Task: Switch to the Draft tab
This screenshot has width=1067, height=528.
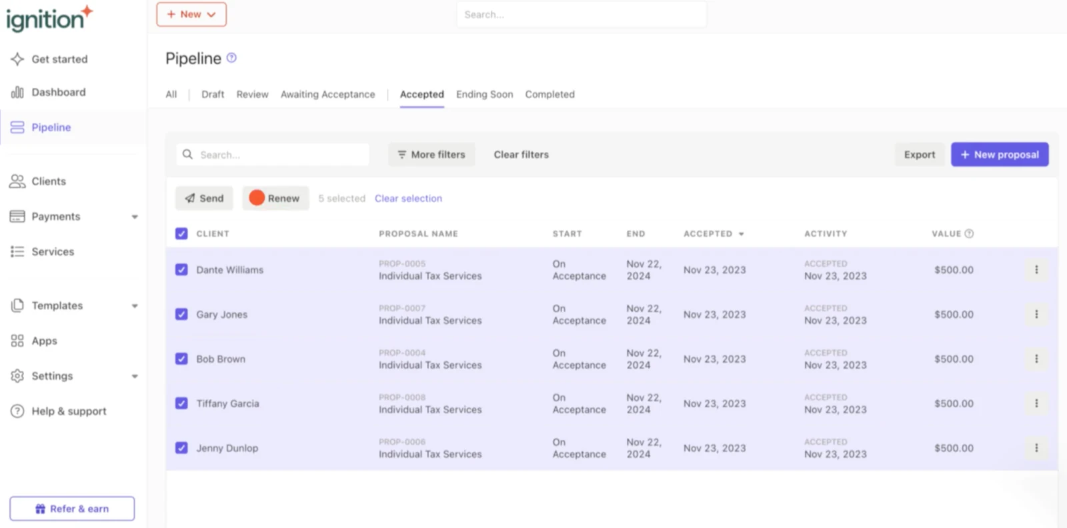Action: pyautogui.click(x=213, y=95)
